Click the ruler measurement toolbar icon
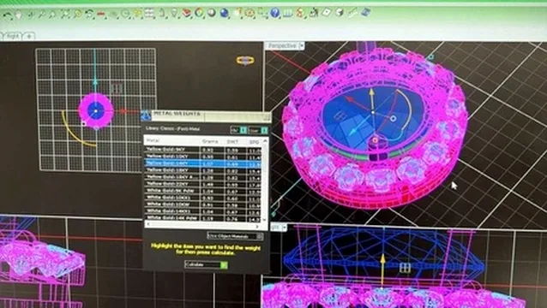 point(287,13)
